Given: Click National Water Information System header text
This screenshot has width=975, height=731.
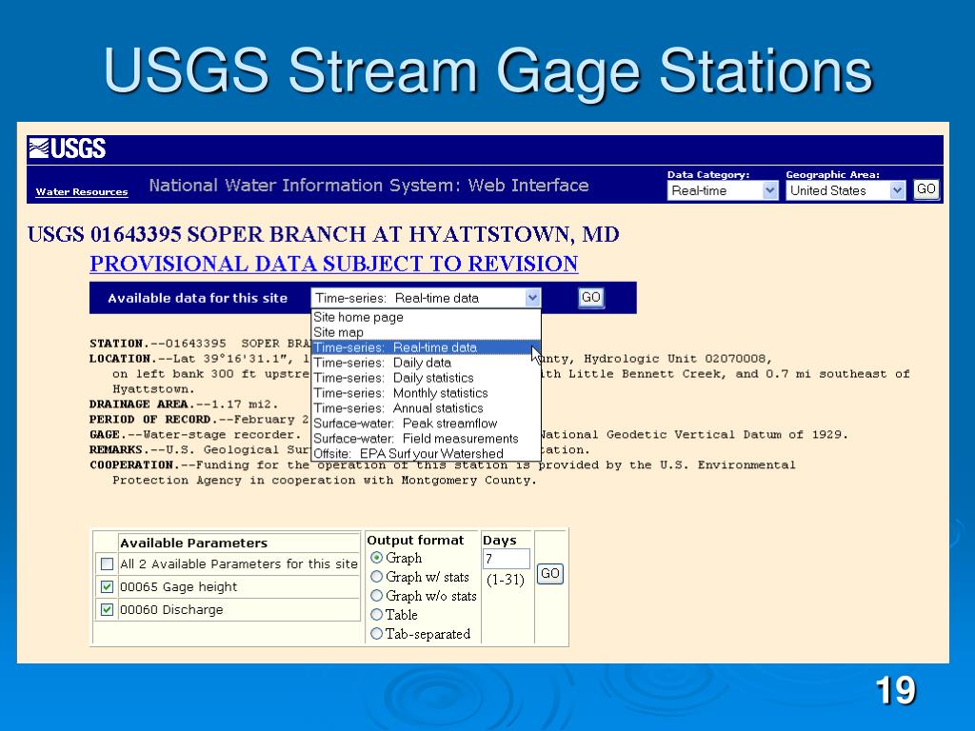Looking at the screenshot, I should 368,186.
